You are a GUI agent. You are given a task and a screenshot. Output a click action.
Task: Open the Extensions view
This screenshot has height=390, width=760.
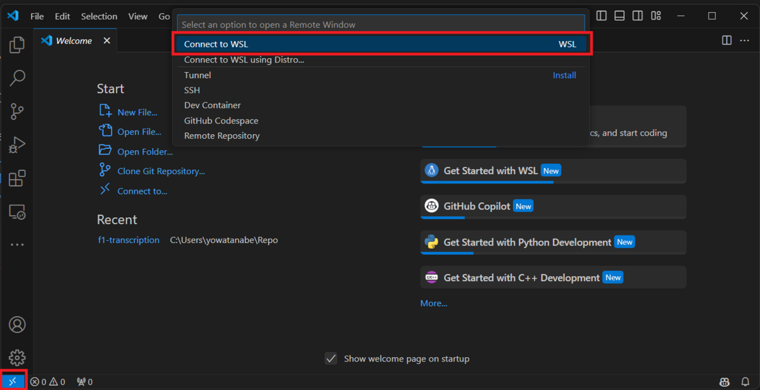click(x=17, y=178)
